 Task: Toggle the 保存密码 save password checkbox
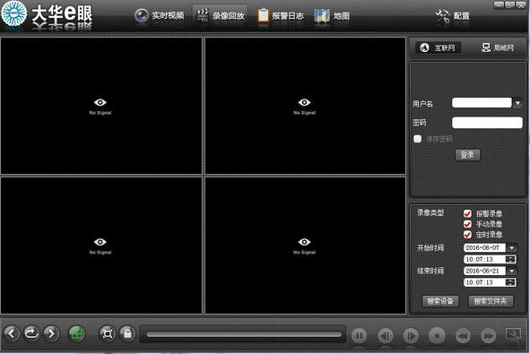pyautogui.click(x=417, y=139)
